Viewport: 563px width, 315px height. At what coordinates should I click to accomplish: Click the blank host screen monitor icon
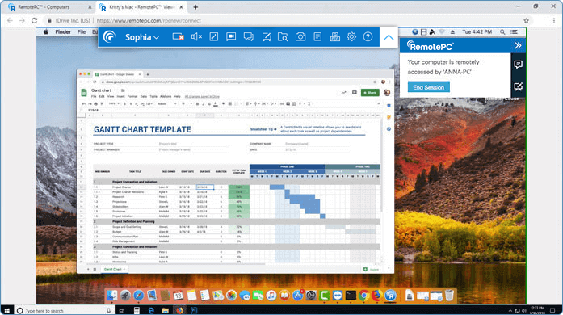click(178, 37)
